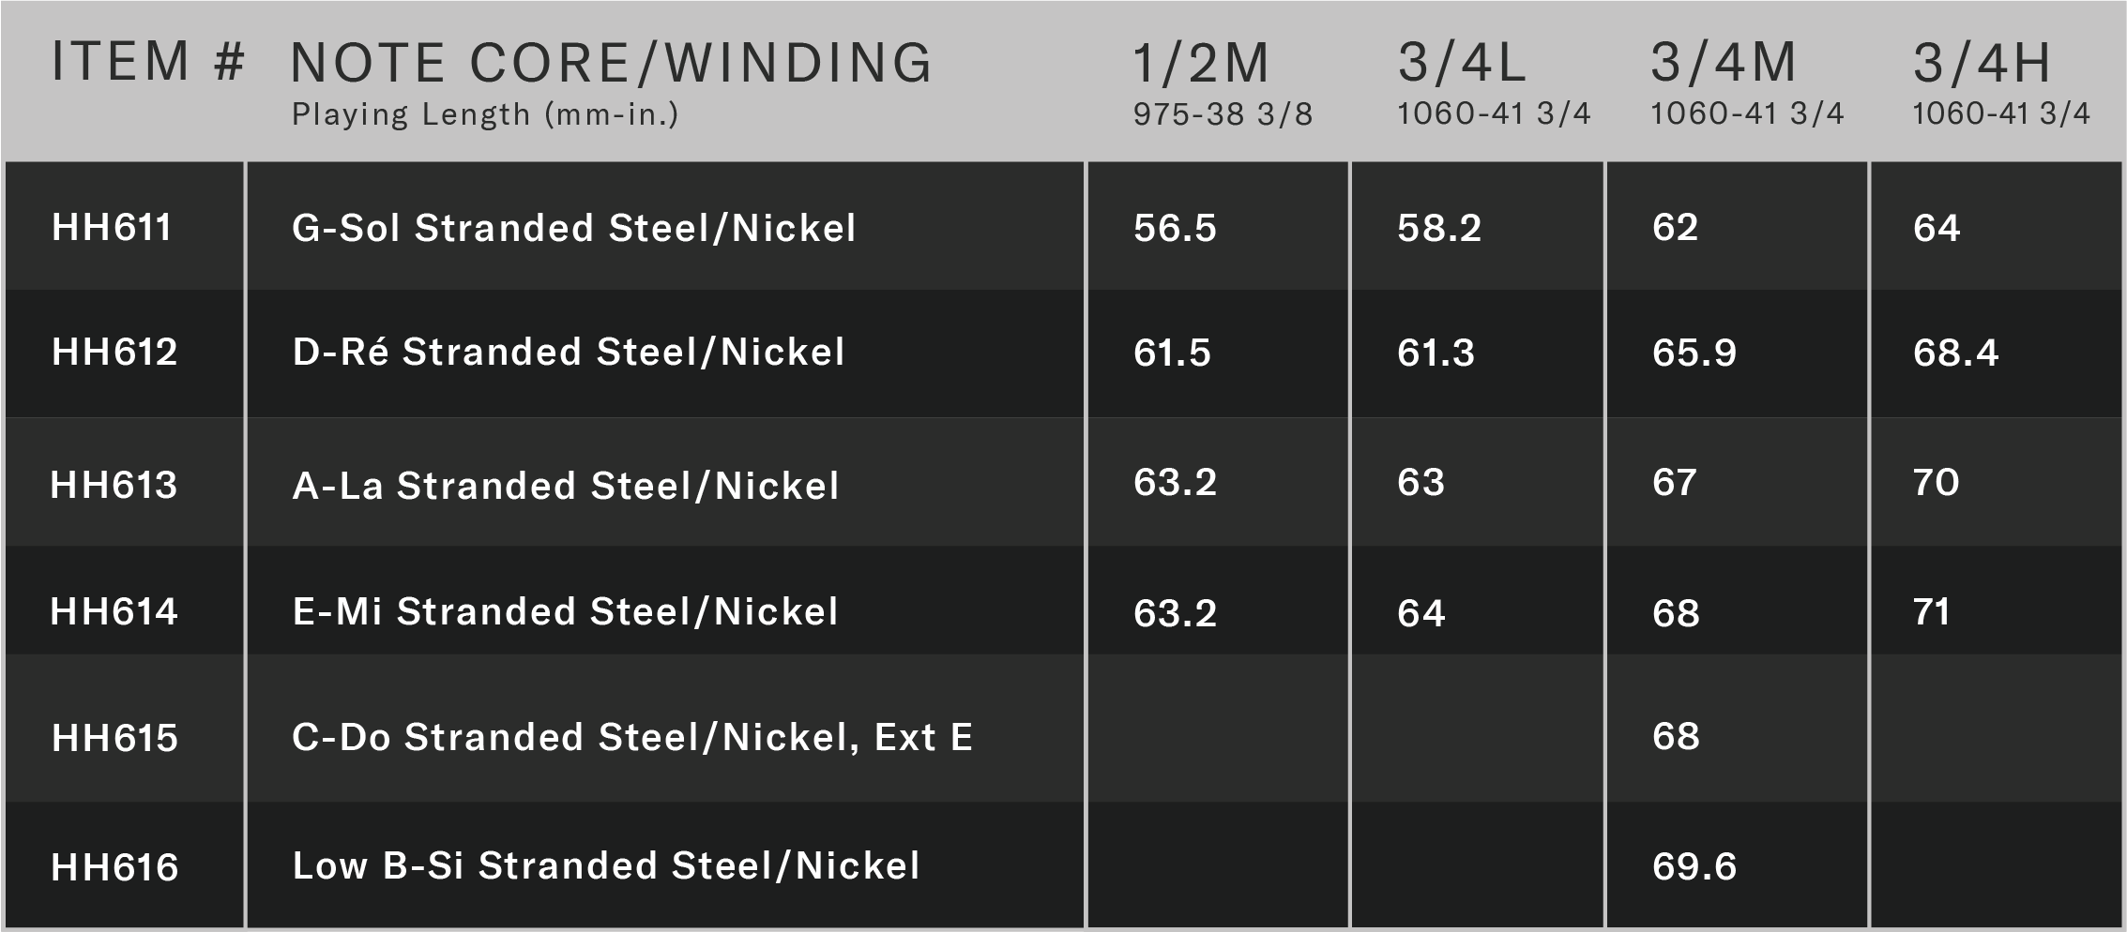Click item number HH613
2127x932 pixels.
tap(114, 486)
